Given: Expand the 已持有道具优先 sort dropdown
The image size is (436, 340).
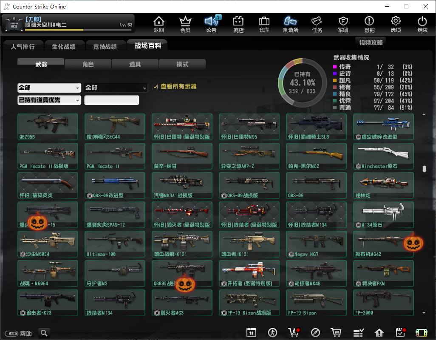Looking at the screenshot, I should pyautogui.click(x=49, y=100).
